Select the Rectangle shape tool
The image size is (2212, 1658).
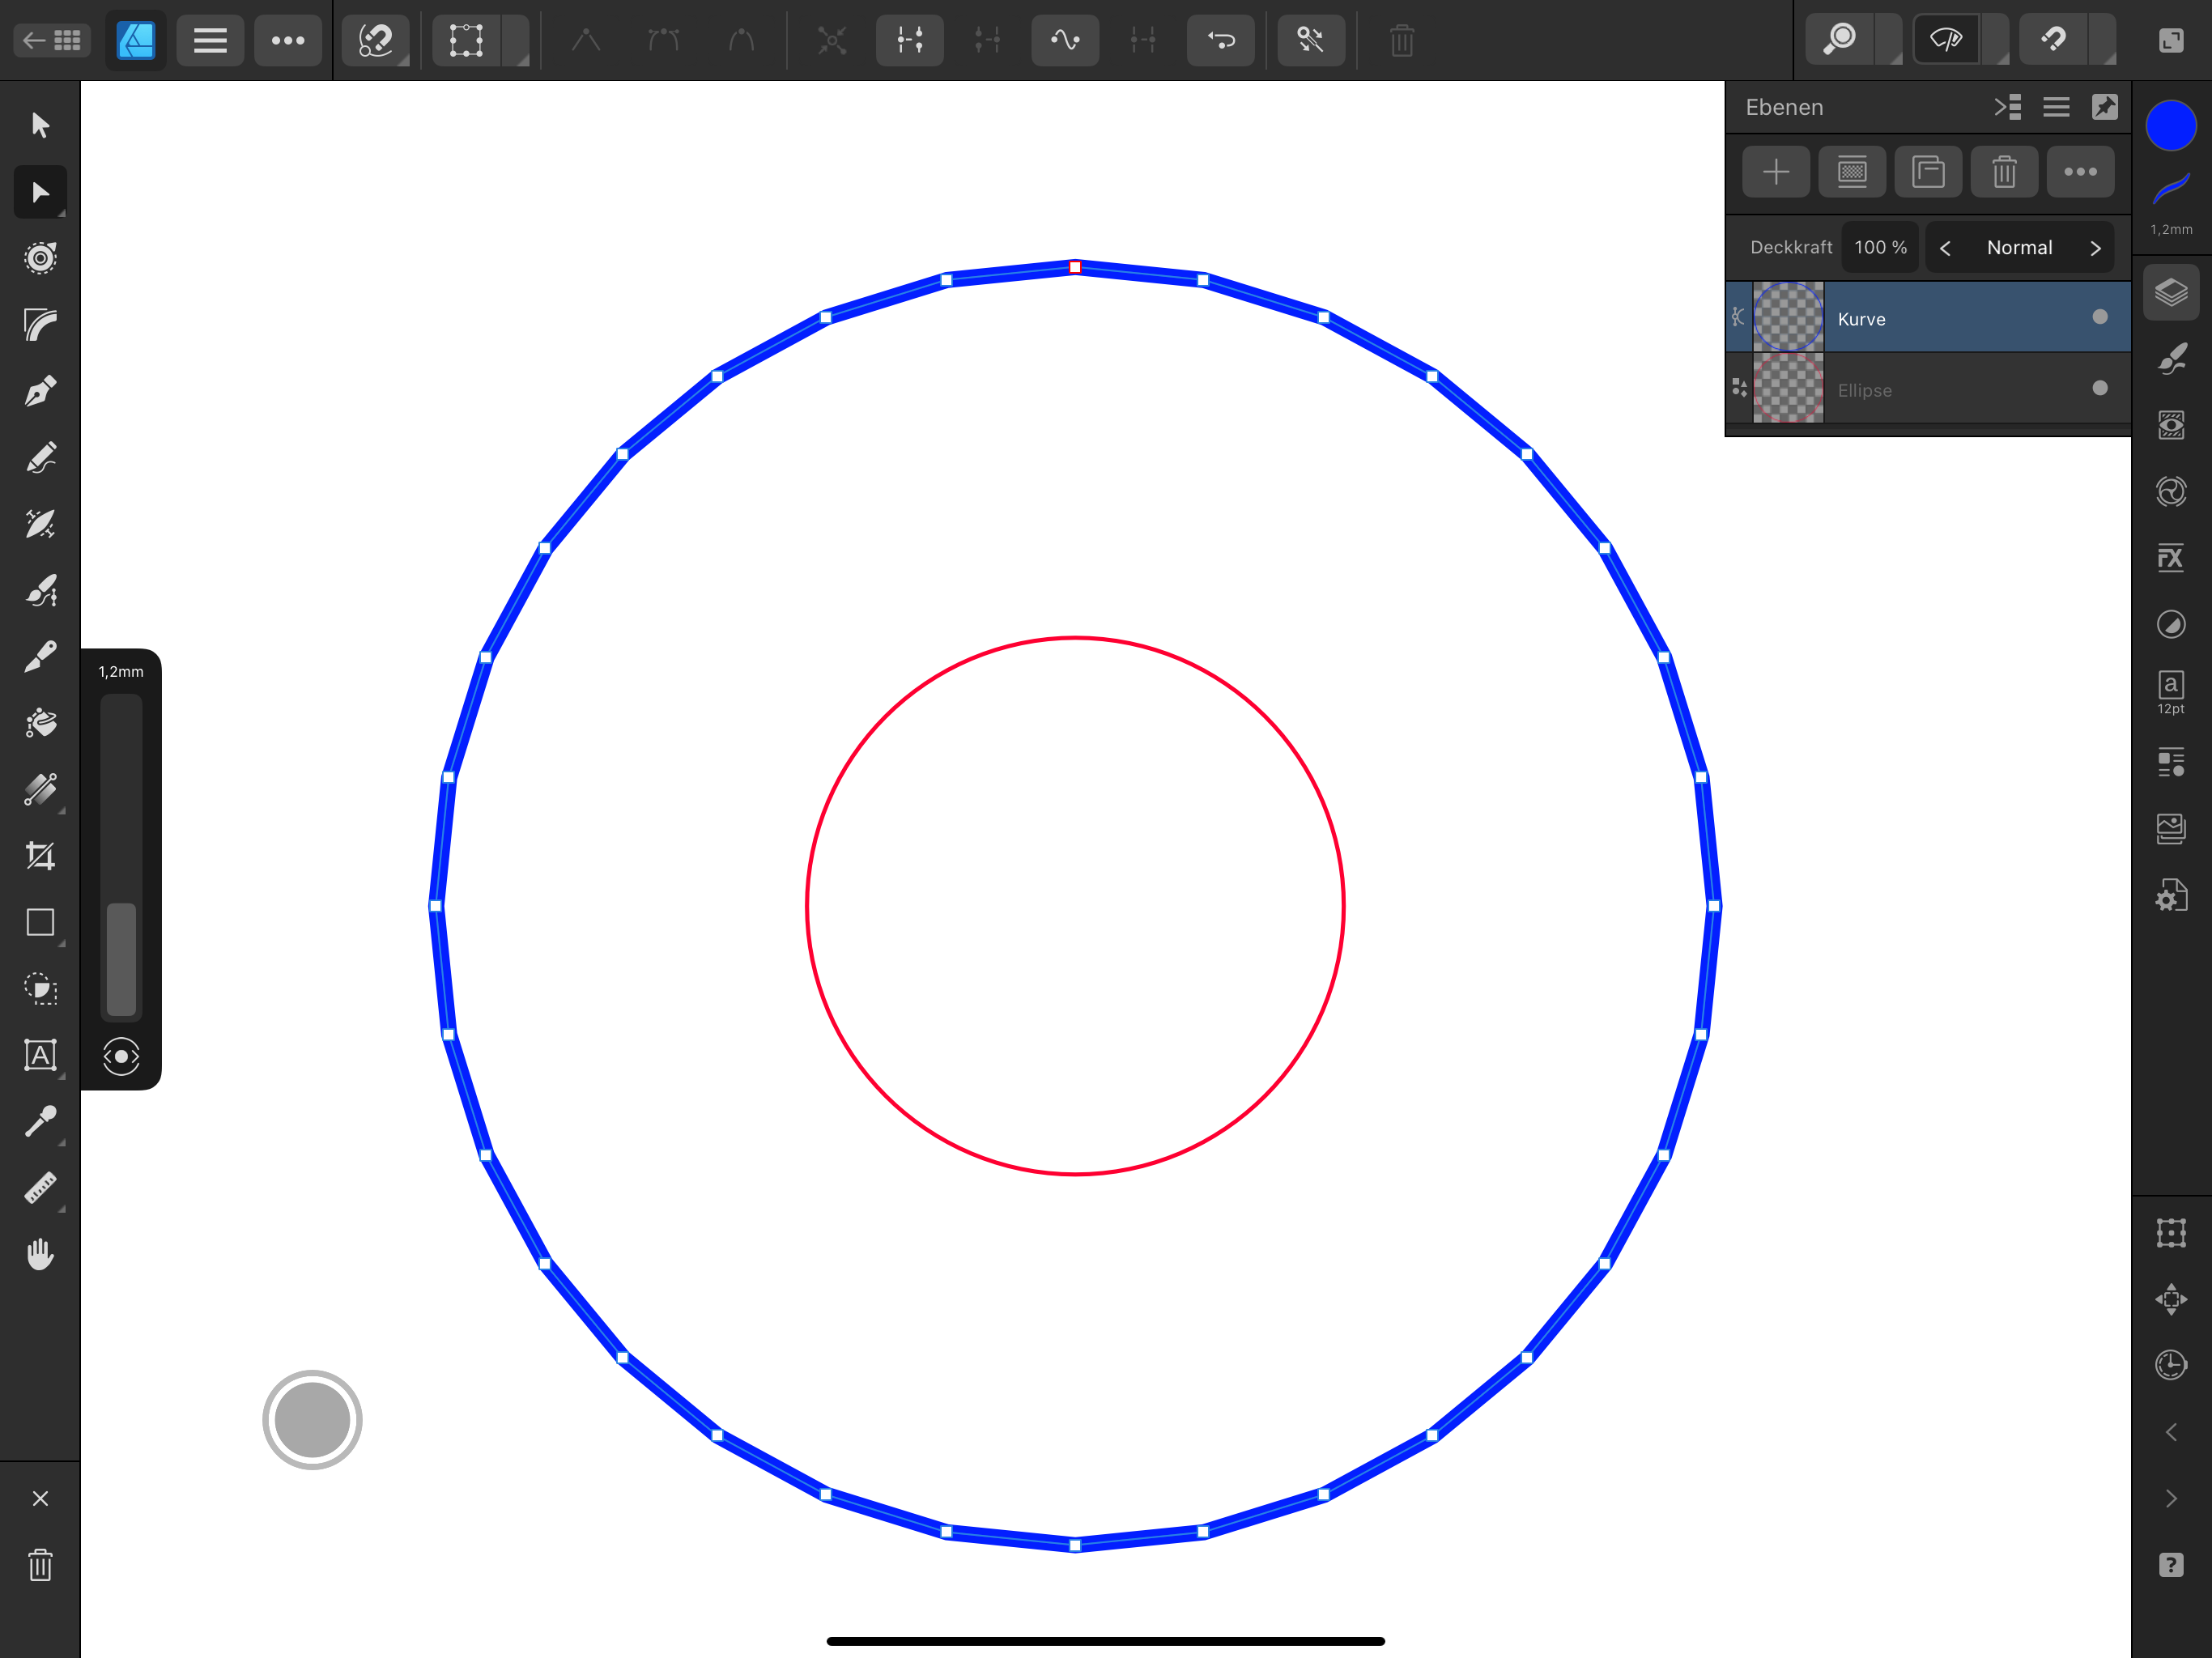point(40,922)
